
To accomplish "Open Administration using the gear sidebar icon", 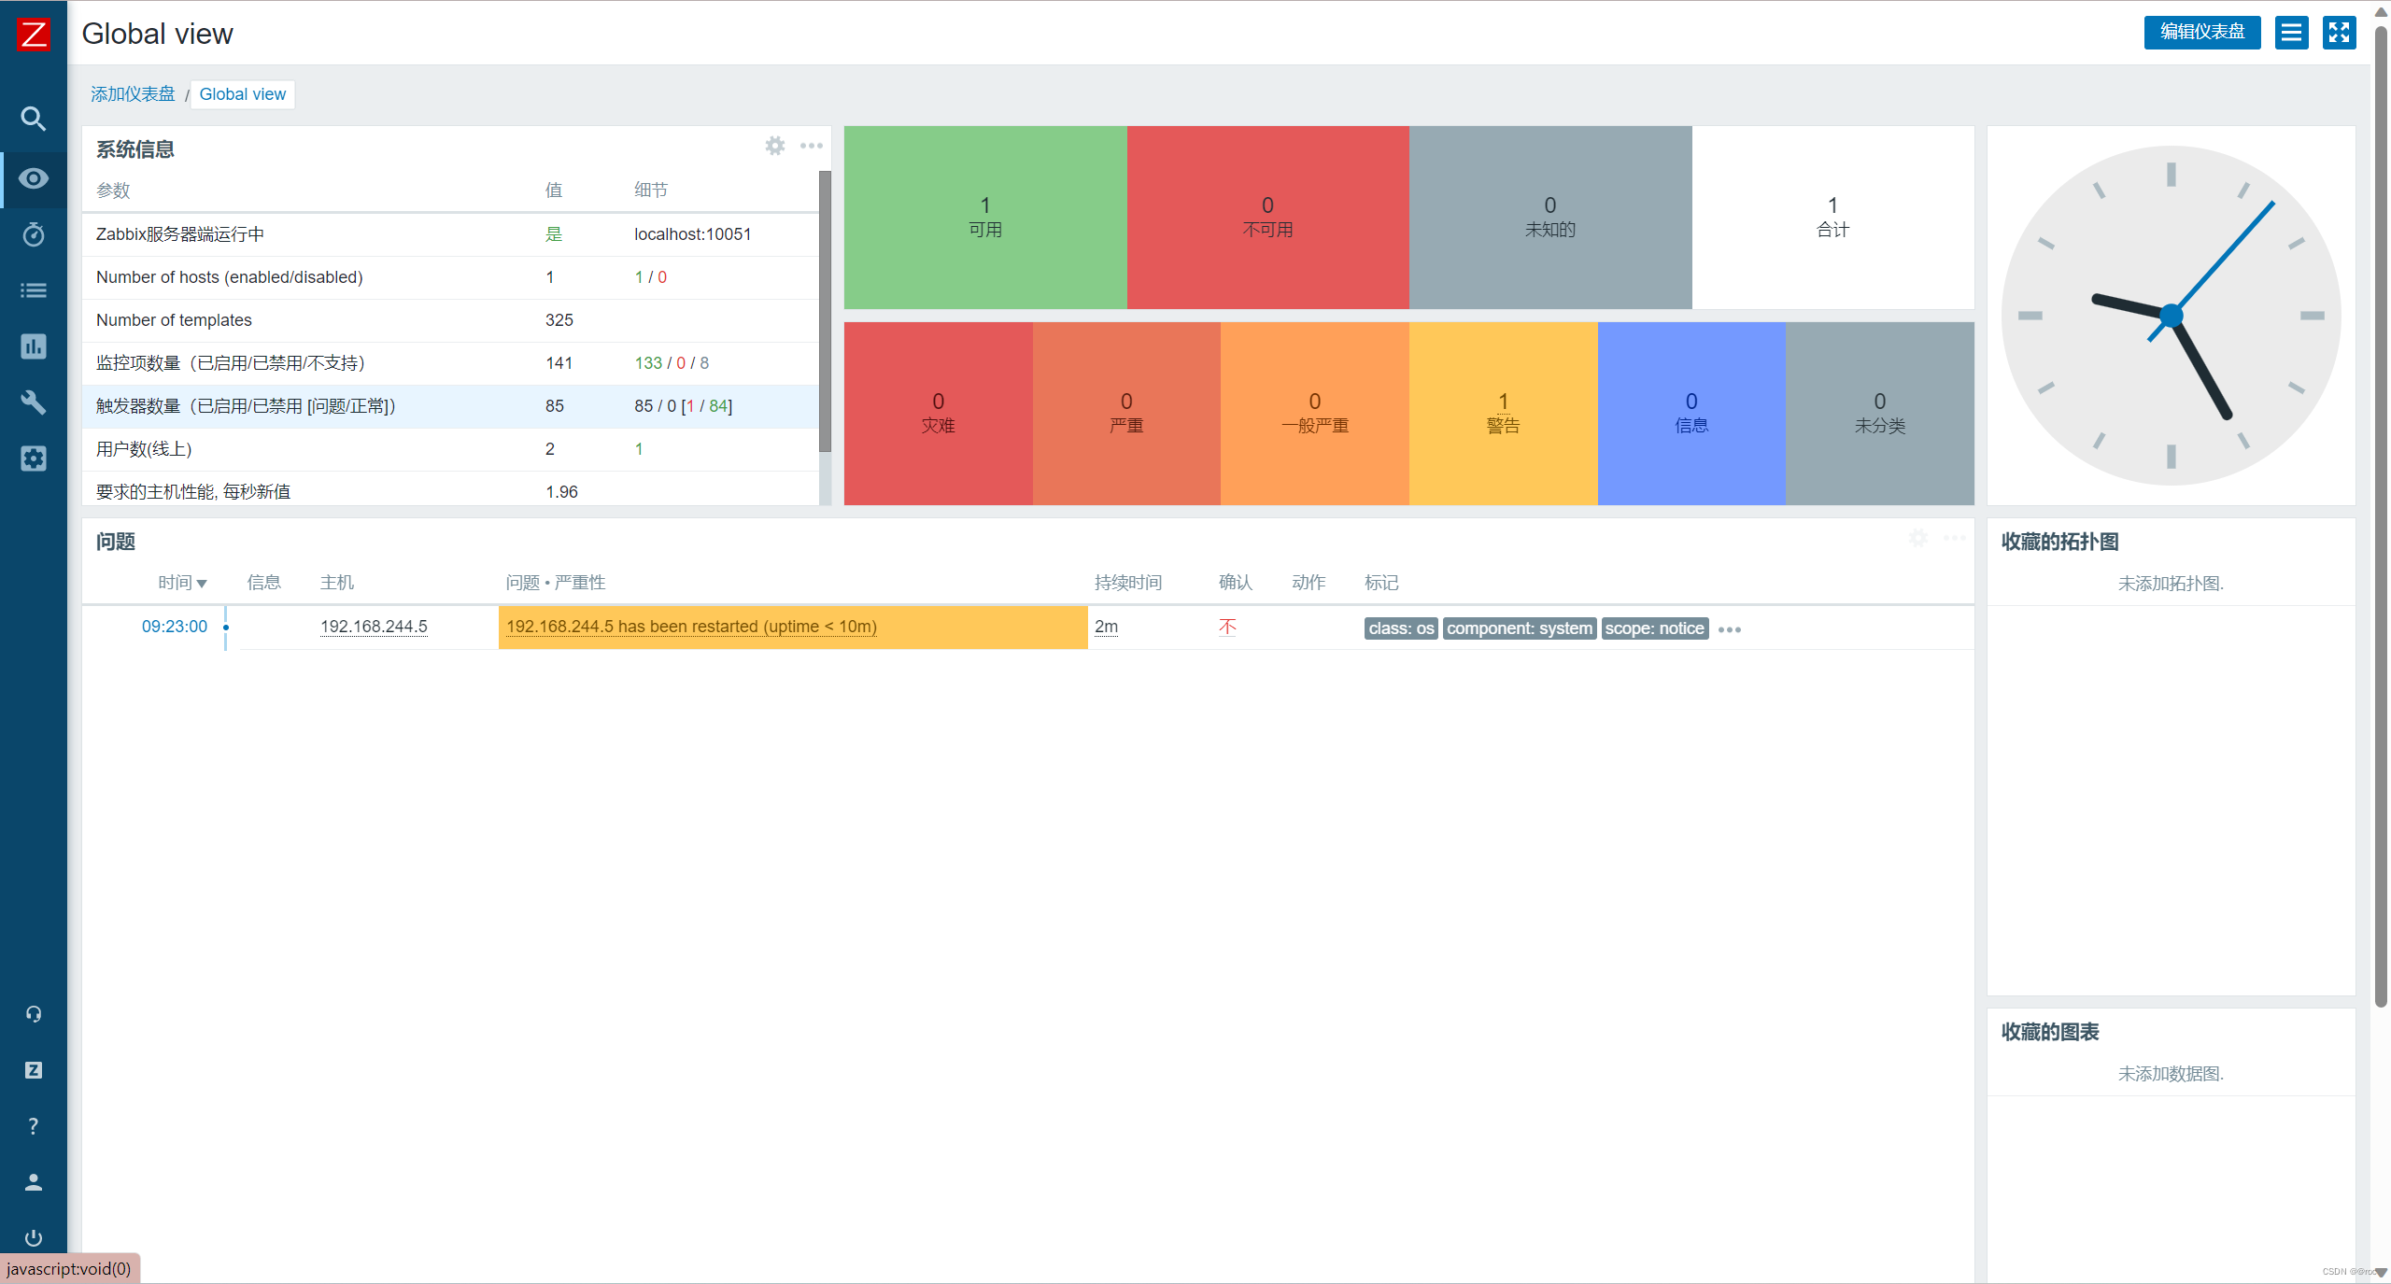I will tap(33, 459).
